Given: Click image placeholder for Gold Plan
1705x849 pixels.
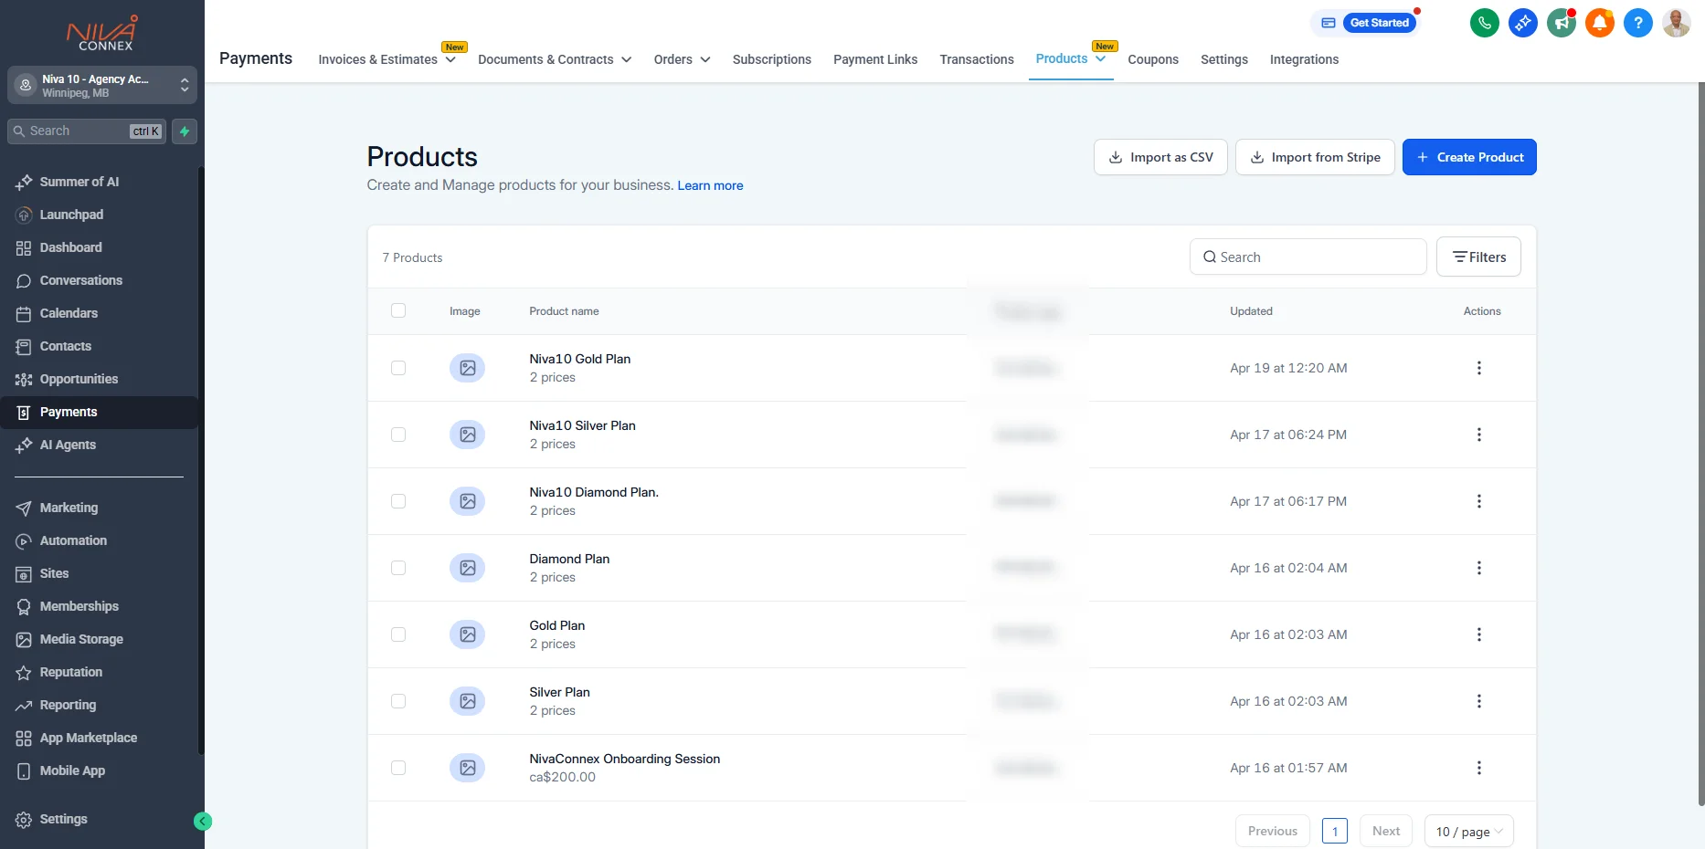Looking at the screenshot, I should [x=467, y=634].
